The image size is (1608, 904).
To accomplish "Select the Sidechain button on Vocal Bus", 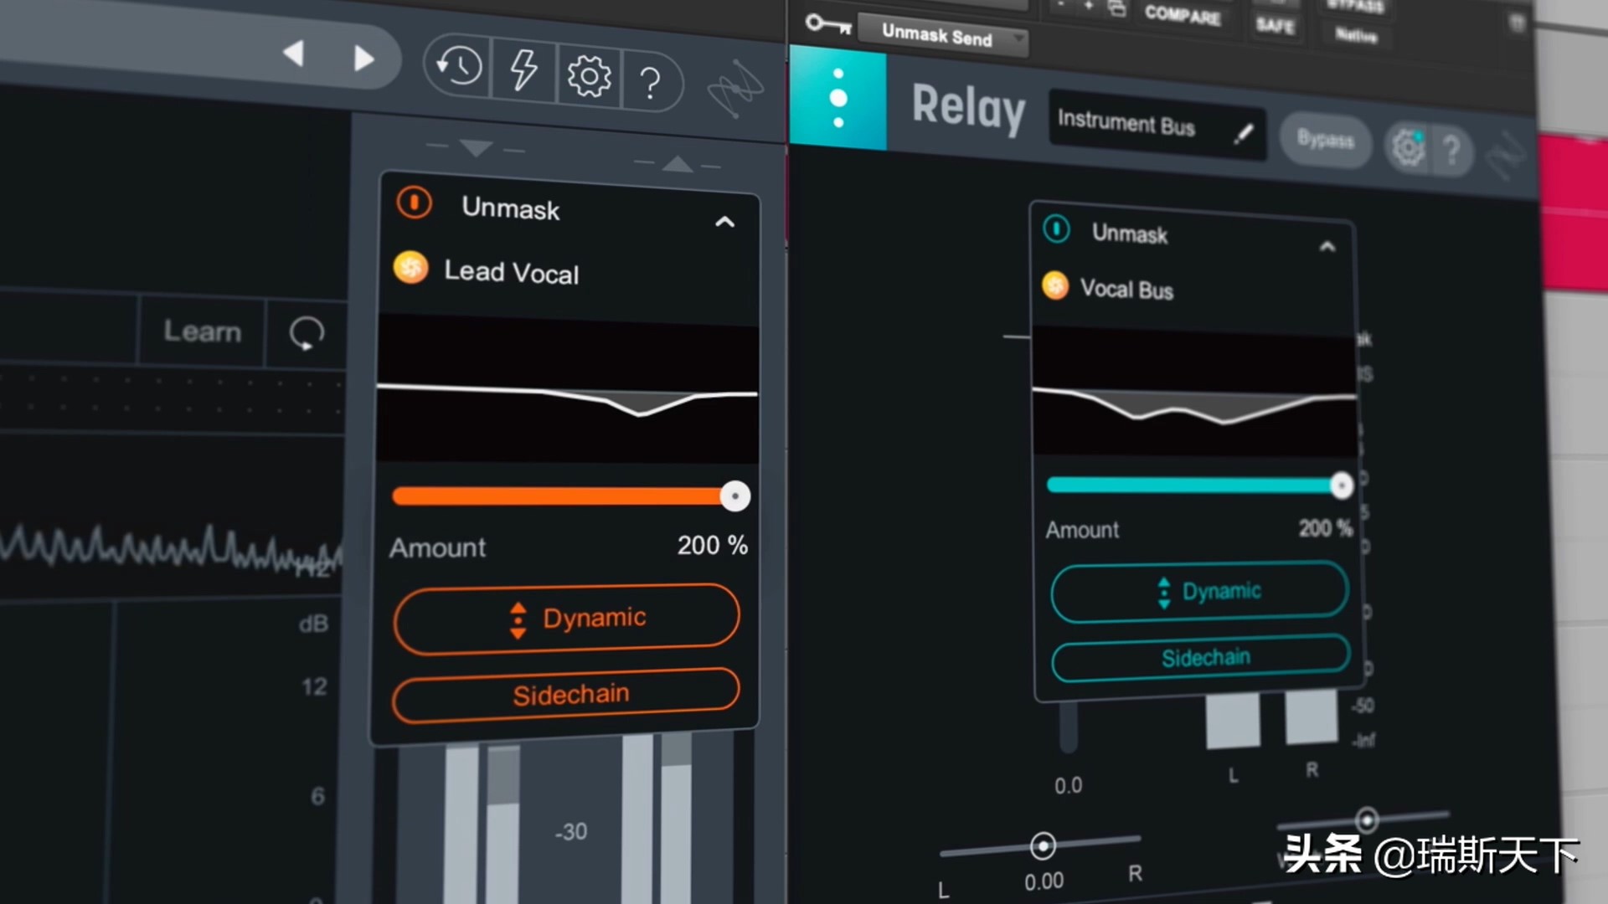I will click(1197, 658).
